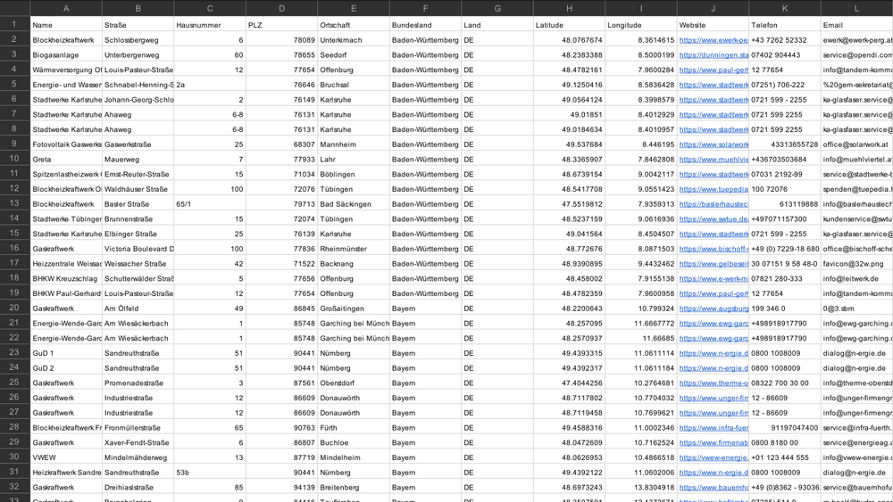The height and width of the screenshot is (502, 893).
Task: Open the bauernhof website link in row 32
Action: (714, 487)
